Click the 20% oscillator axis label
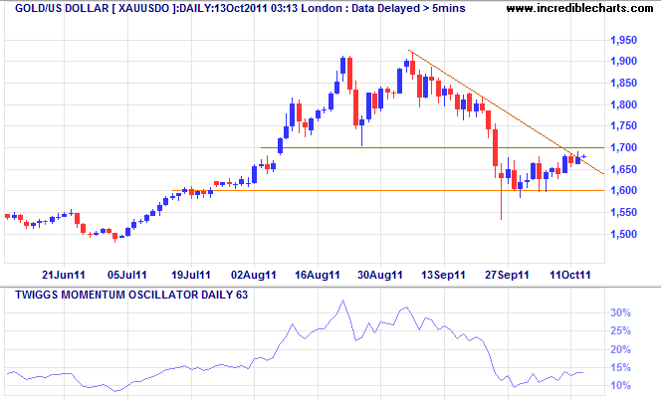The image size is (662, 403). 620,350
